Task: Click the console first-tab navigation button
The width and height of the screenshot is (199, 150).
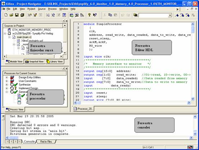Action: [7, 141]
